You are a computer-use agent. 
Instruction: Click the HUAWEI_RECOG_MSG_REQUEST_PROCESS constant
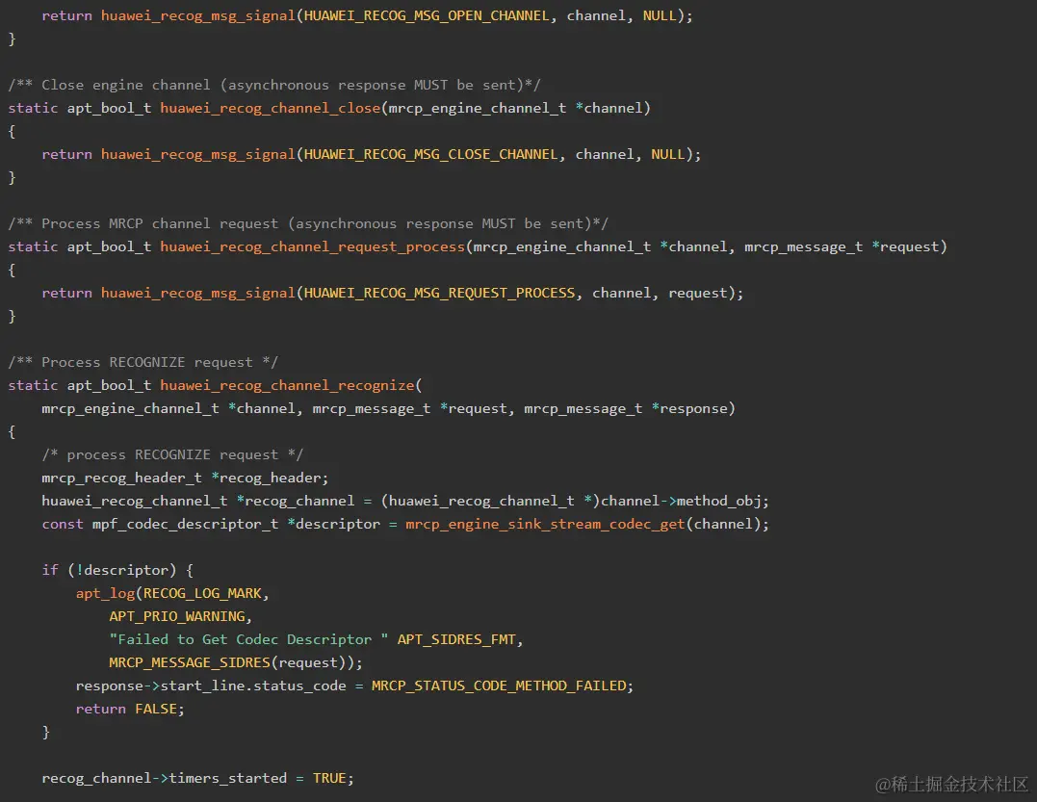coord(439,293)
